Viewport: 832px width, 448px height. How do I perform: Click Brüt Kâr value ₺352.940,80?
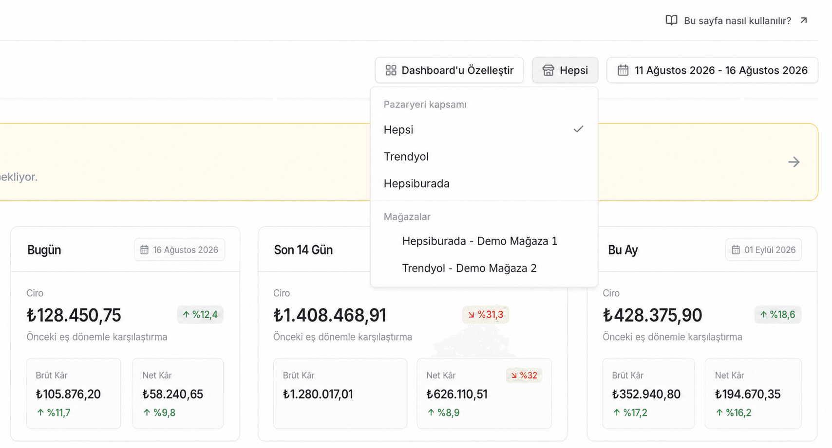click(x=646, y=394)
